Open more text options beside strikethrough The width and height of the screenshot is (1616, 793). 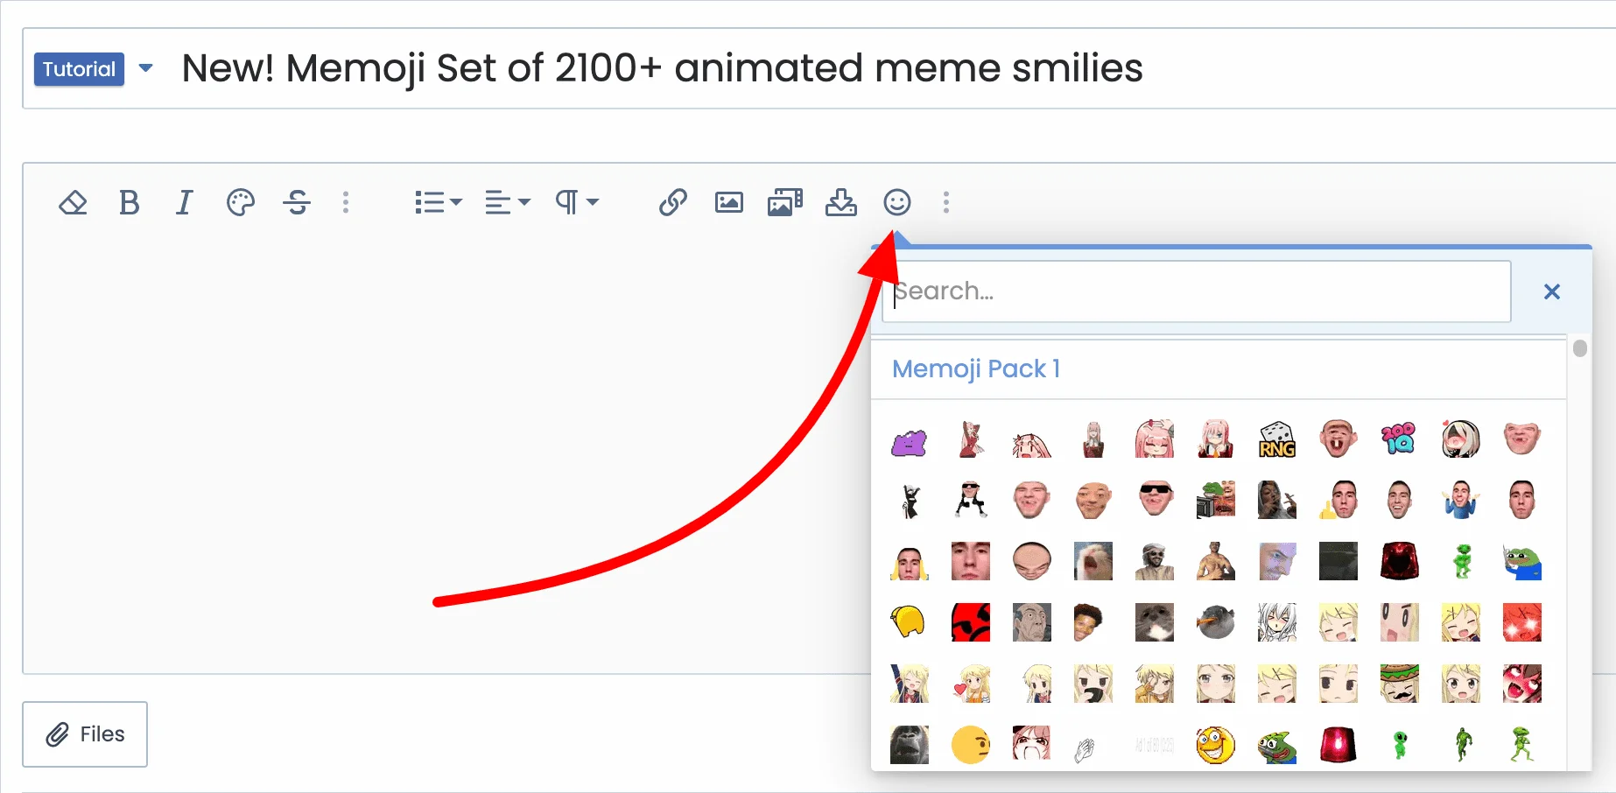coord(346,203)
